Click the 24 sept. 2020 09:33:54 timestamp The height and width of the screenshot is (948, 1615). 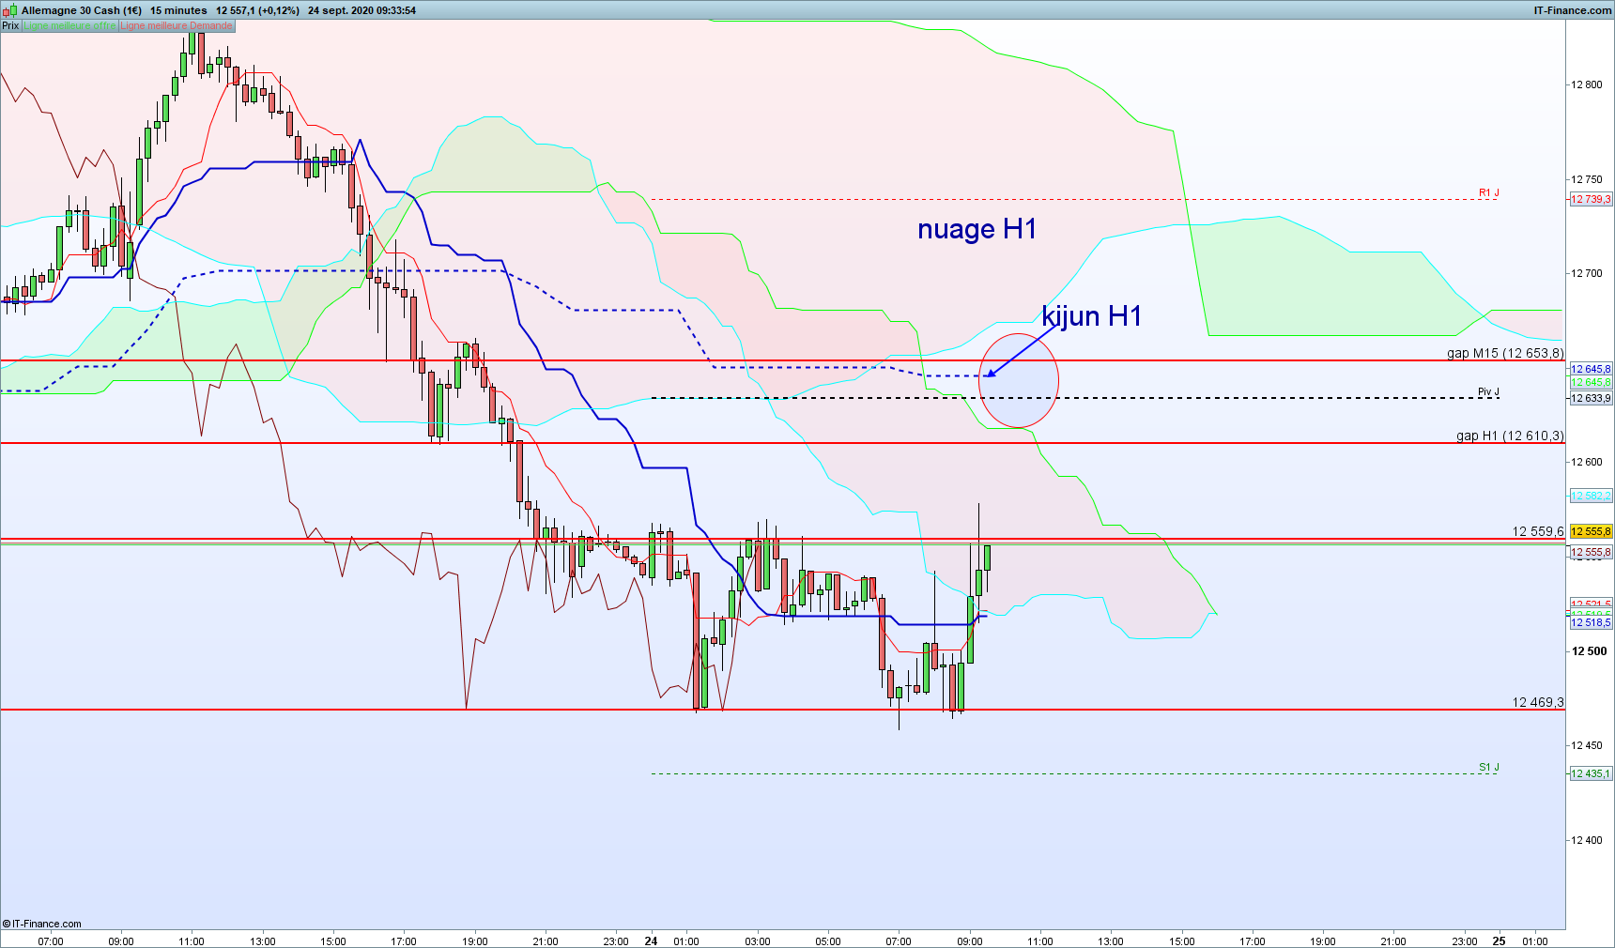tap(361, 10)
